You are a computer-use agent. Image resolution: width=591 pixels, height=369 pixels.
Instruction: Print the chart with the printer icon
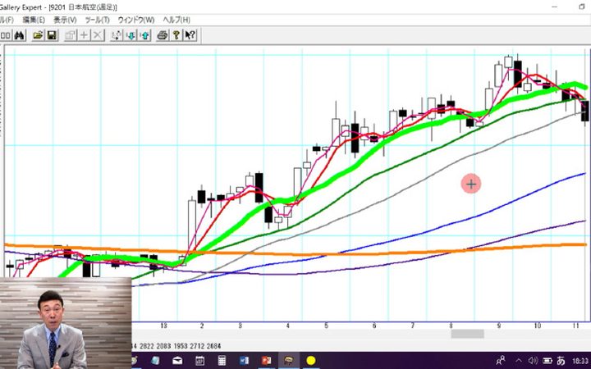pos(163,35)
